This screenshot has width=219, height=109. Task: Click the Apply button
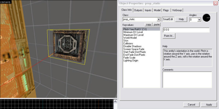click(x=209, y=105)
